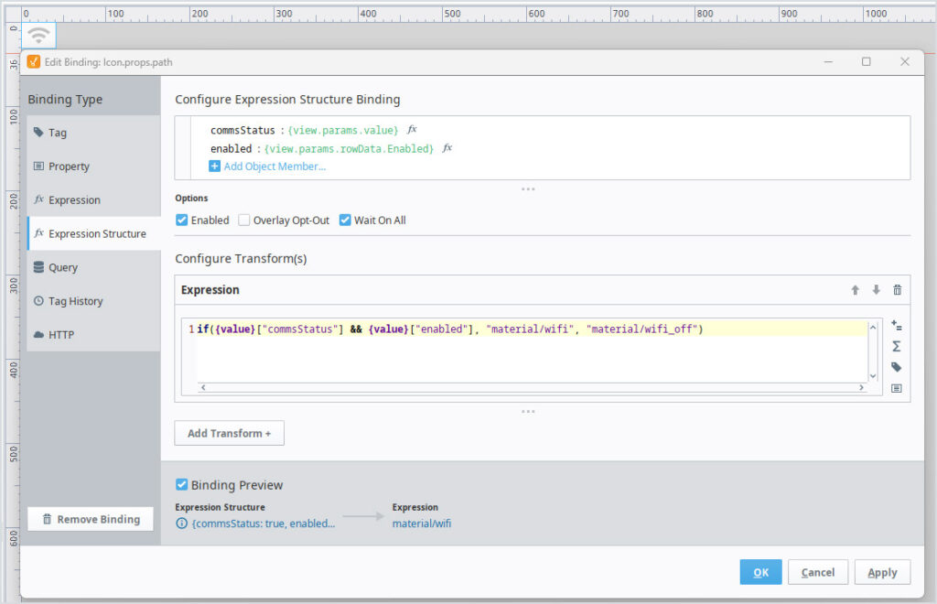
Task: Open the functions sigma menu
Action: pos(896,347)
